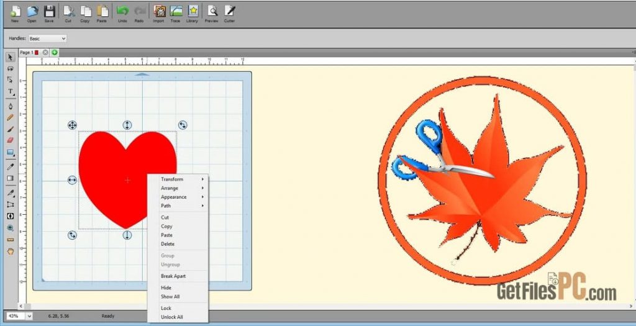Screen dimensions: 636x326
Task: Expand the Transform submenu
Action: pos(178,179)
